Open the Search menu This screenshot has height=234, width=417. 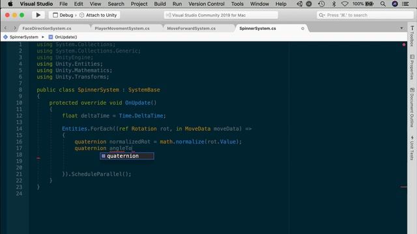[x=116, y=4]
